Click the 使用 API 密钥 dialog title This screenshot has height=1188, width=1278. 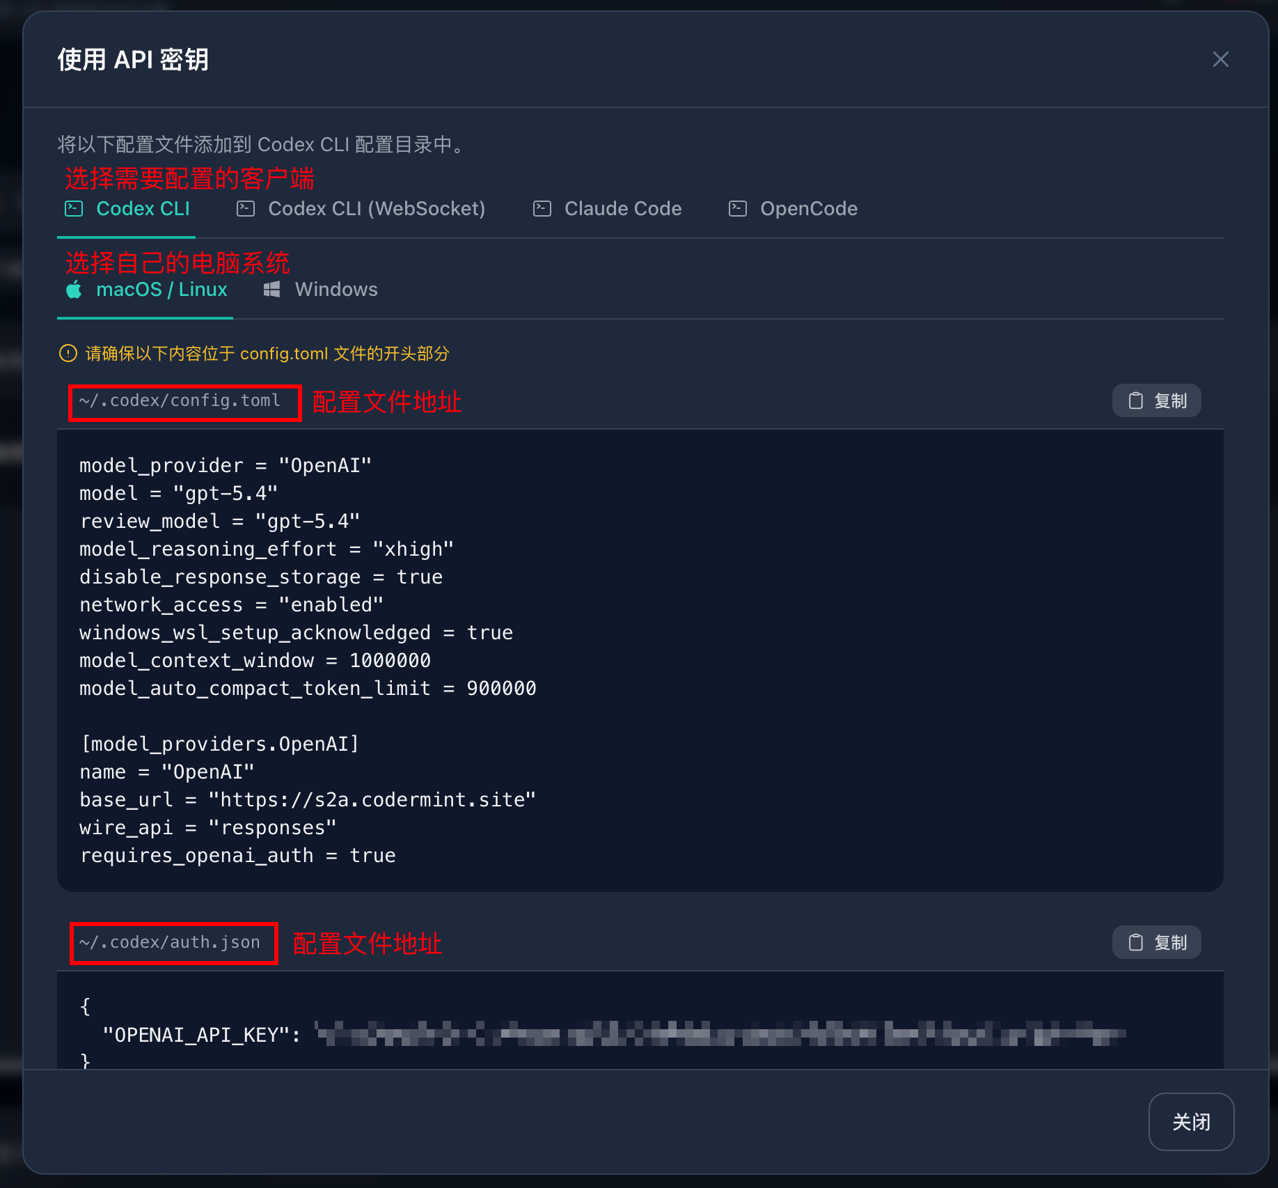tap(133, 60)
